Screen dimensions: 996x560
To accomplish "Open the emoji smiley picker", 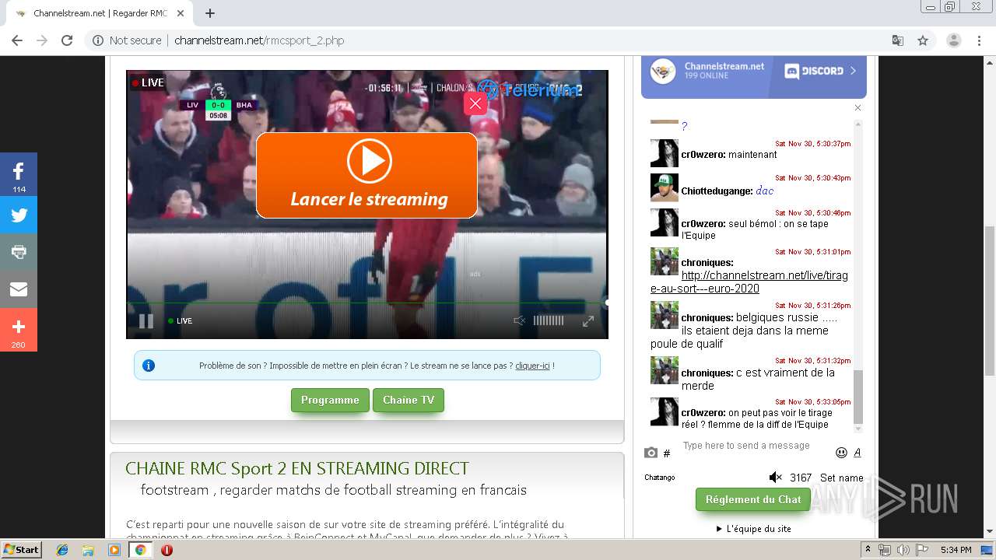I will pyautogui.click(x=841, y=453).
